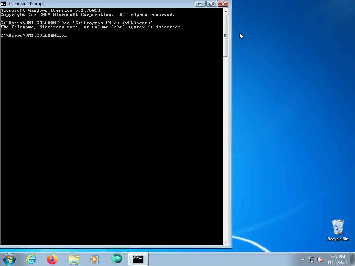Click the cd 'C:\Program Files (x86)\qemu' command line
355x266 pixels.
(77, 23)
